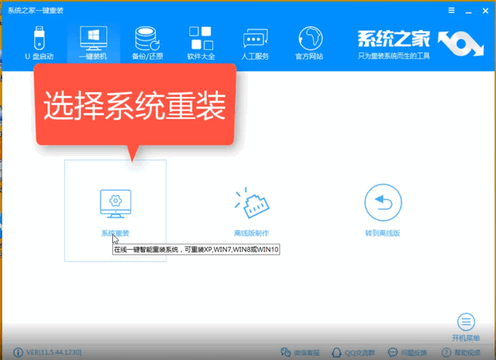Visit 官方网站 globe icon
This screenshot has width=496, height=360.
[x=310, y=43]
